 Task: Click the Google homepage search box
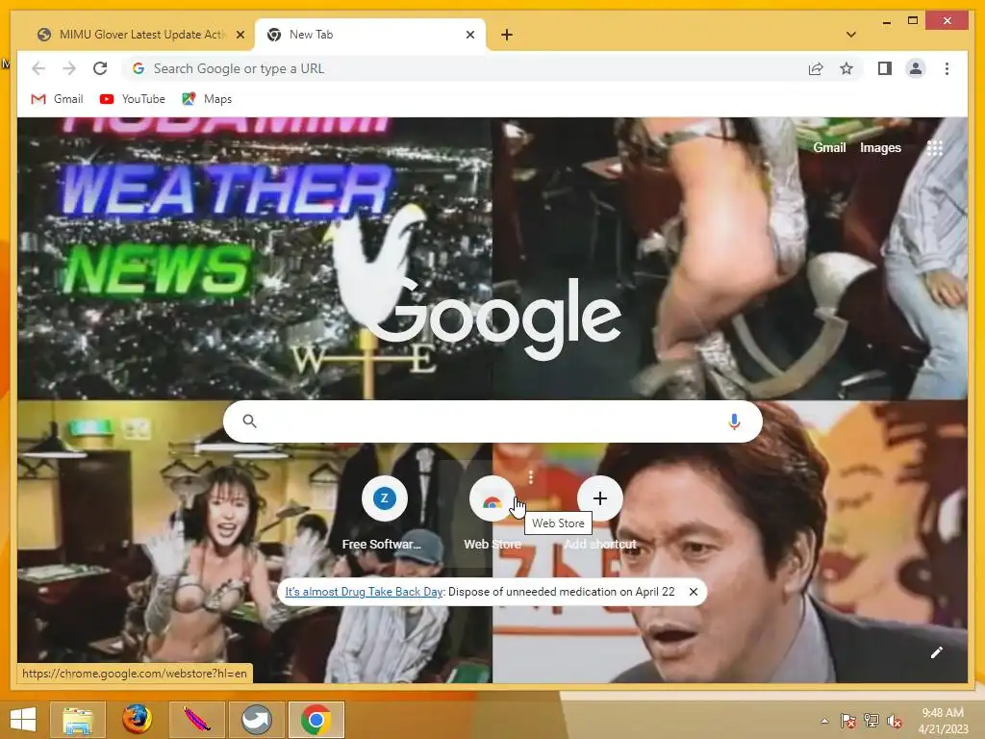(x=492, y=421)
